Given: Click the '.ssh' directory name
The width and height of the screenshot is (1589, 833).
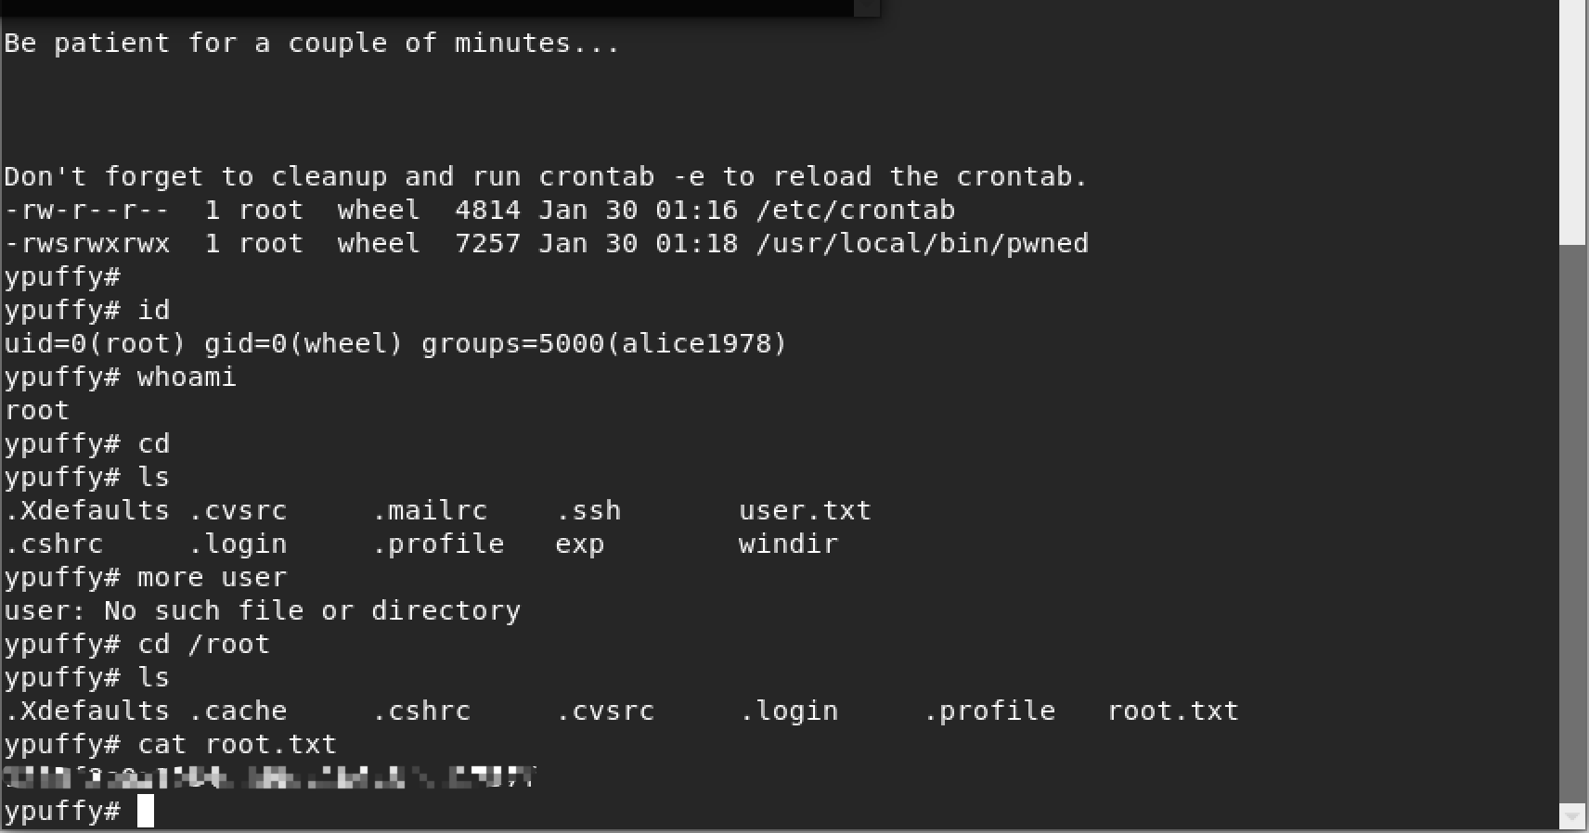Looking at the screenshot, I should [588, 510].
